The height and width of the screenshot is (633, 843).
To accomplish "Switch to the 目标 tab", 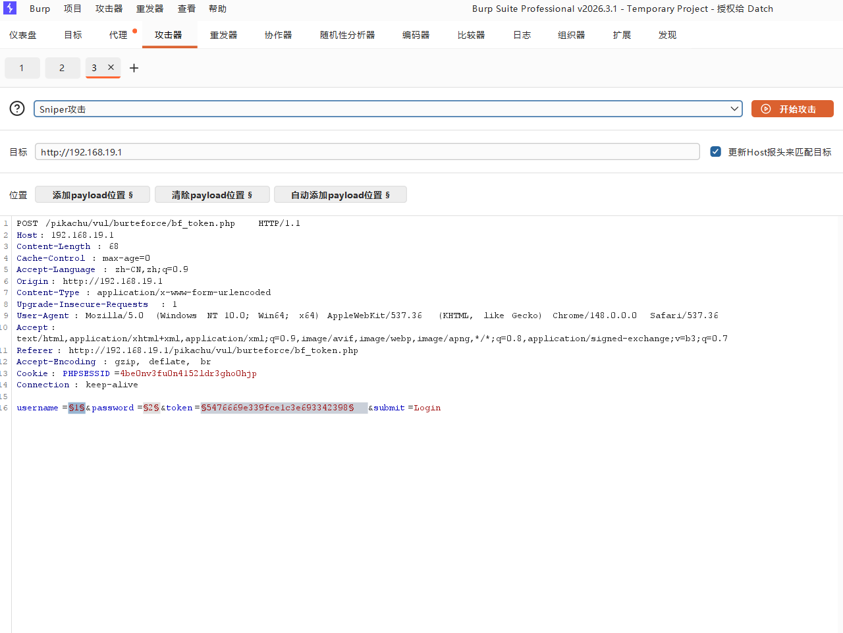I will click(x=73, y=35).
